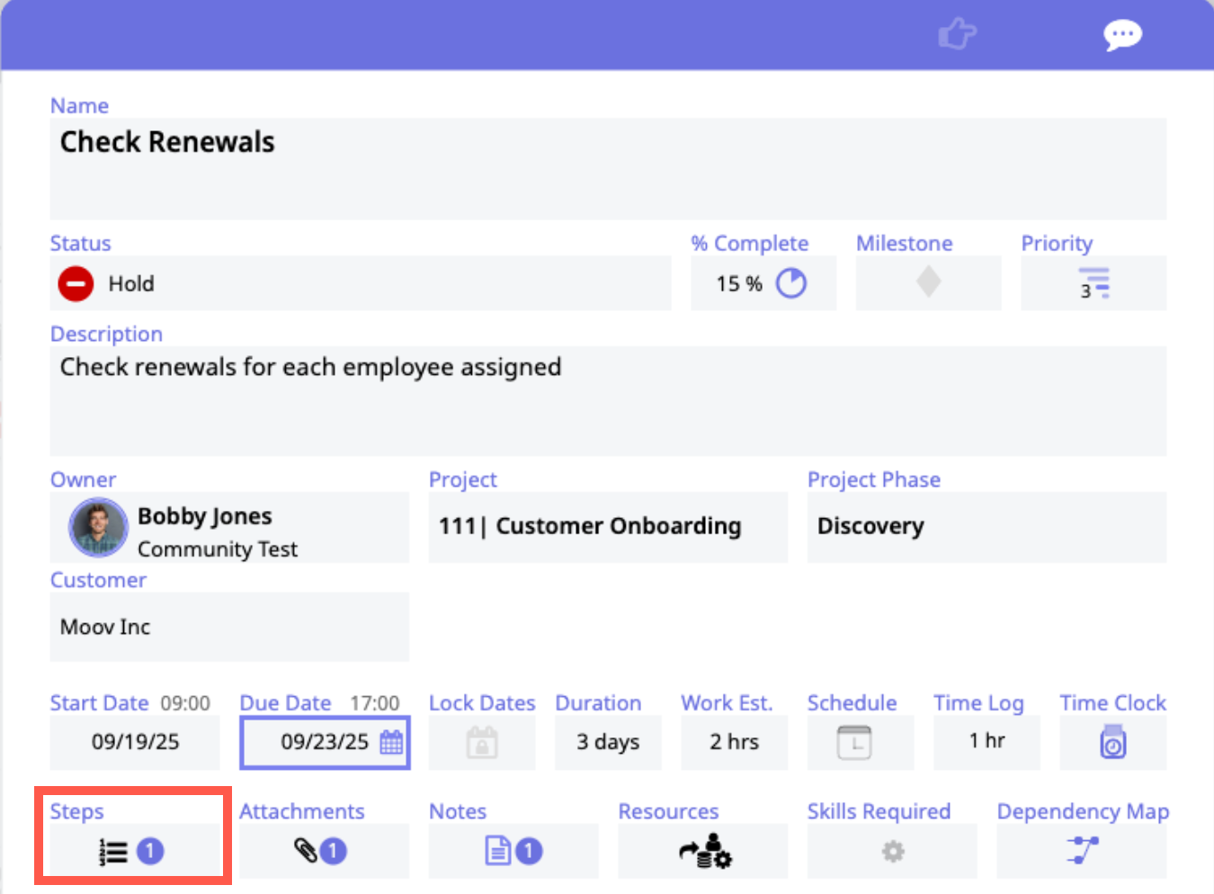Image resolution: width=1214 pixels, height=894 pixels.
Task: Open Due Date calendar picker icon
Action: [x=391, y=742]
